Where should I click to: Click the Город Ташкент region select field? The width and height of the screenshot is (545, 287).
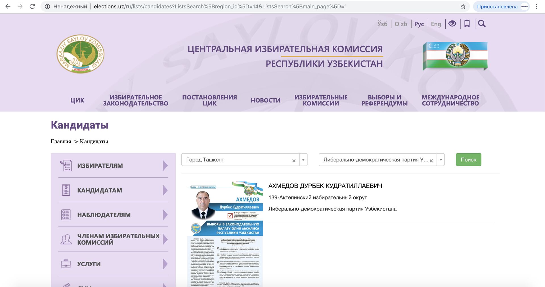244,160
